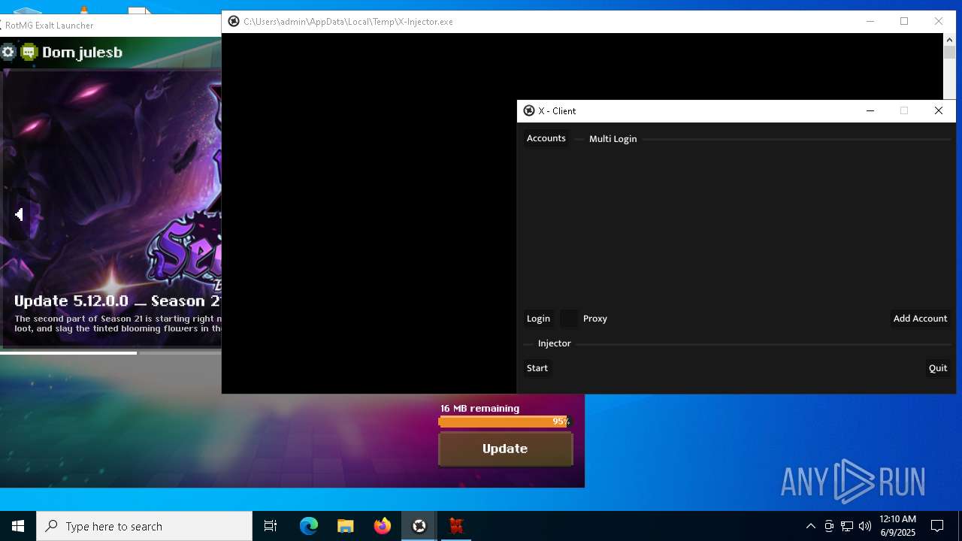962x541 pixels.
Task: Maximize the X-Injector console window
Action: coord(904,21)
